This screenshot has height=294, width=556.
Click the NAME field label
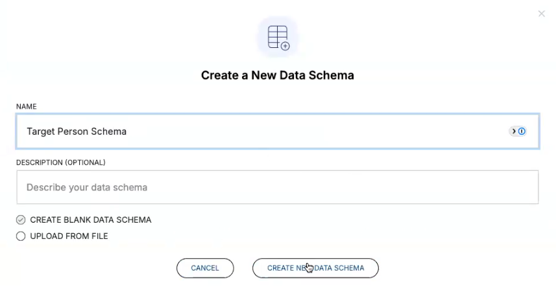coord(27,106)
